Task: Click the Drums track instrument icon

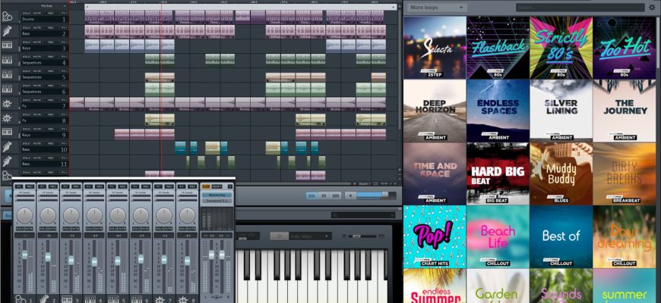Action: tap(7, 17)
